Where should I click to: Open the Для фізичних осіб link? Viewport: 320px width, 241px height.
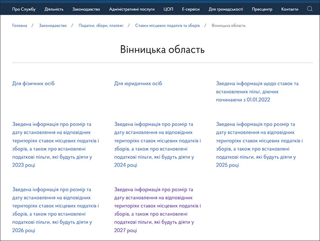[33, 83]
